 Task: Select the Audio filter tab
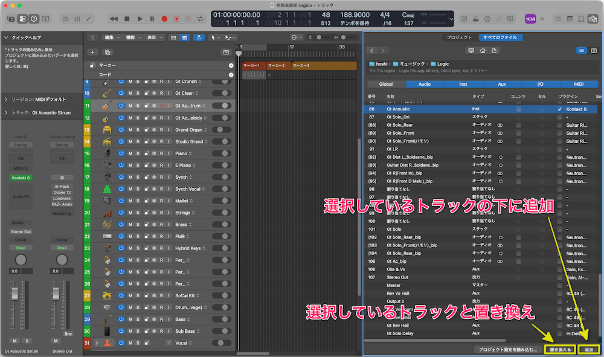(x=425, y=84)
